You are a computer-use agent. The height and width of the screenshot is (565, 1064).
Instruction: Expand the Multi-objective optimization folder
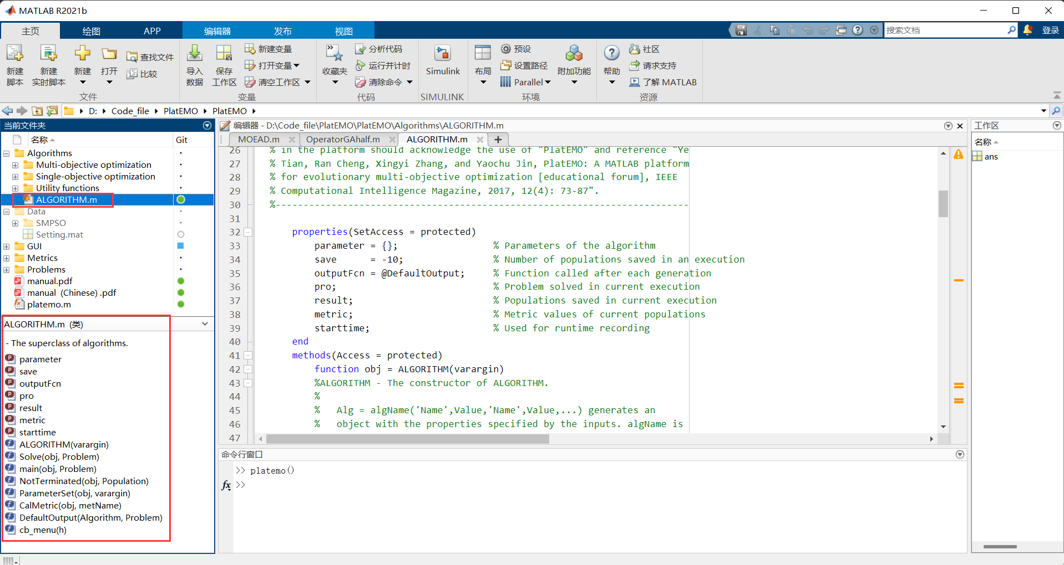[16, 165]
